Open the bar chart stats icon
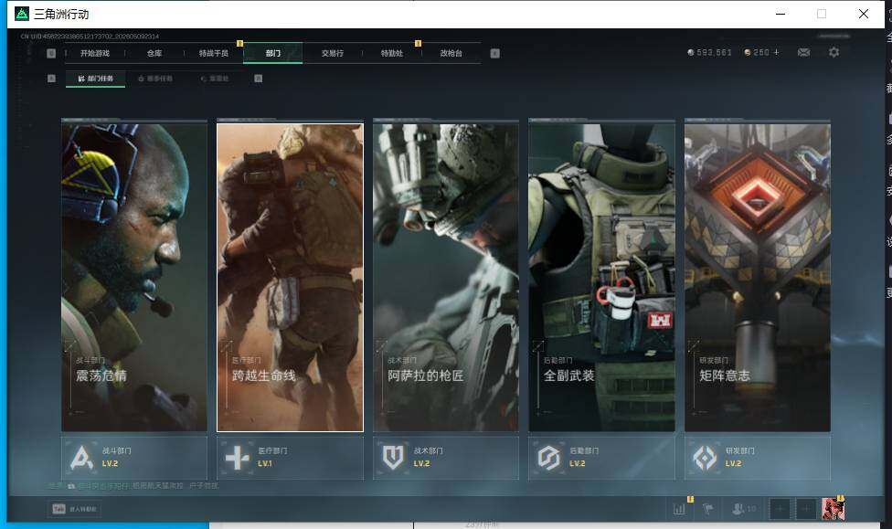This screenshot has width=892, height=529. [679, 509]
